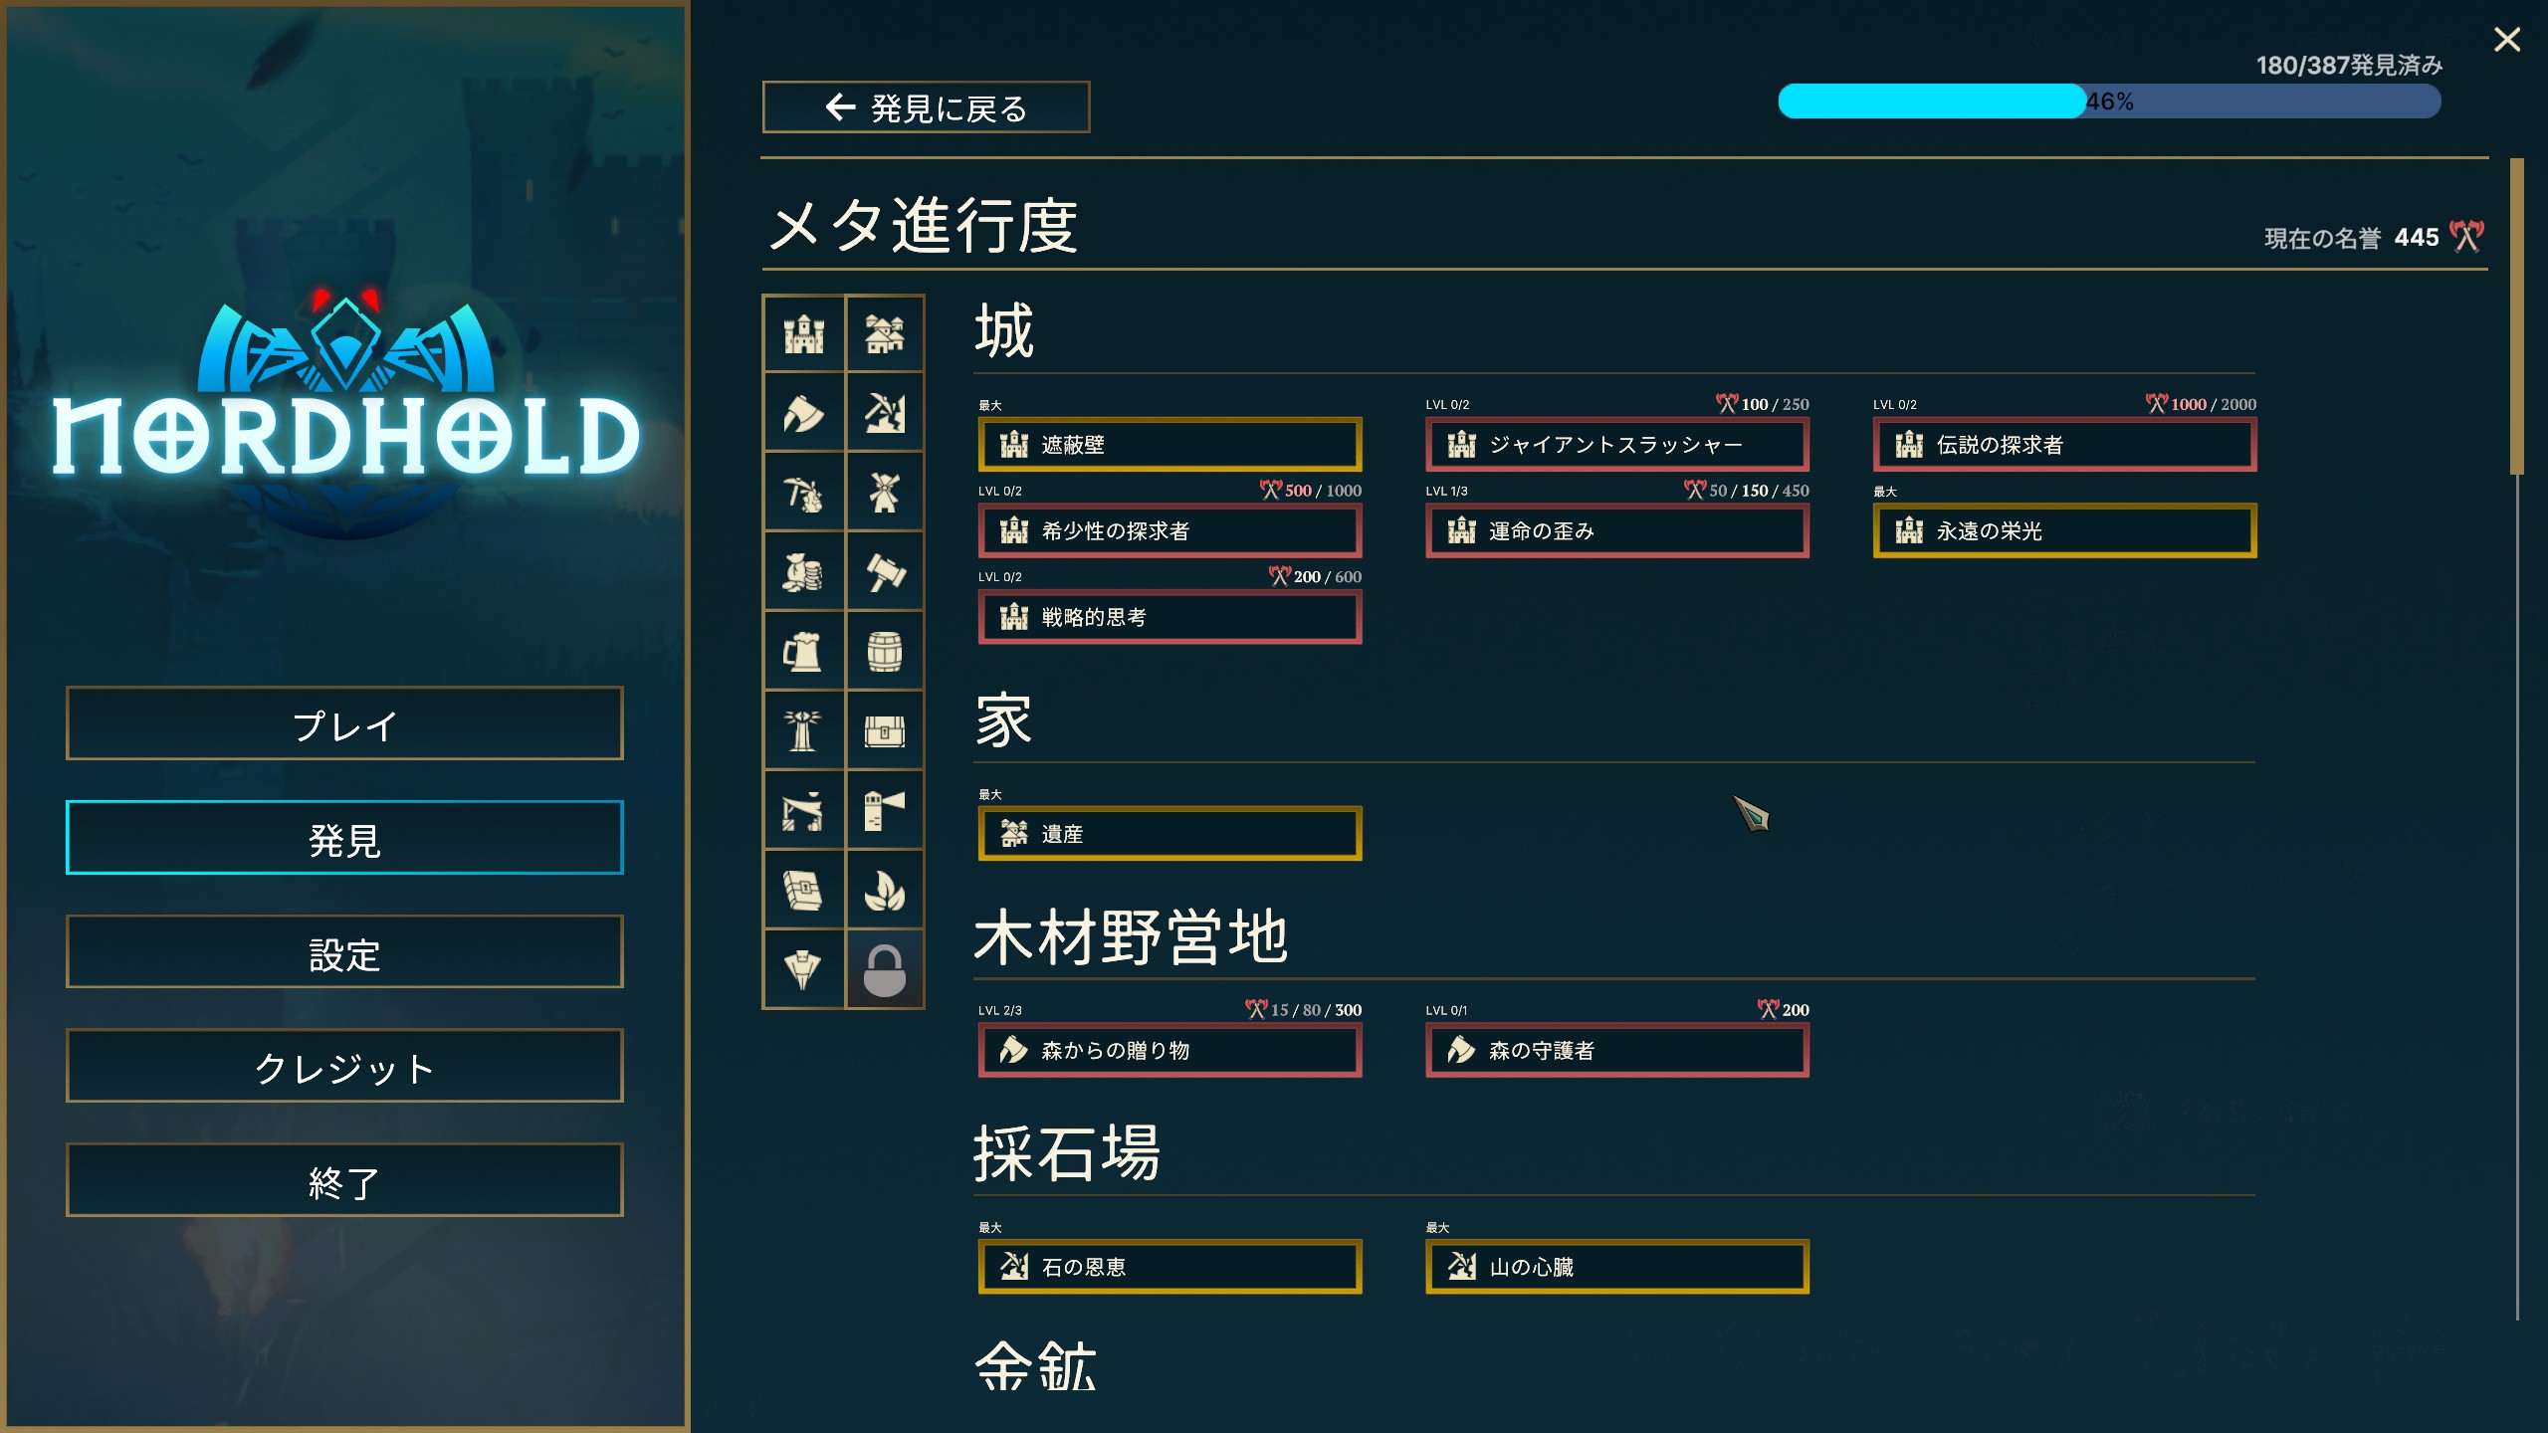
Task: Upgrade the ジャイアントスラッシャー skill
Action: click(1616, 445)
